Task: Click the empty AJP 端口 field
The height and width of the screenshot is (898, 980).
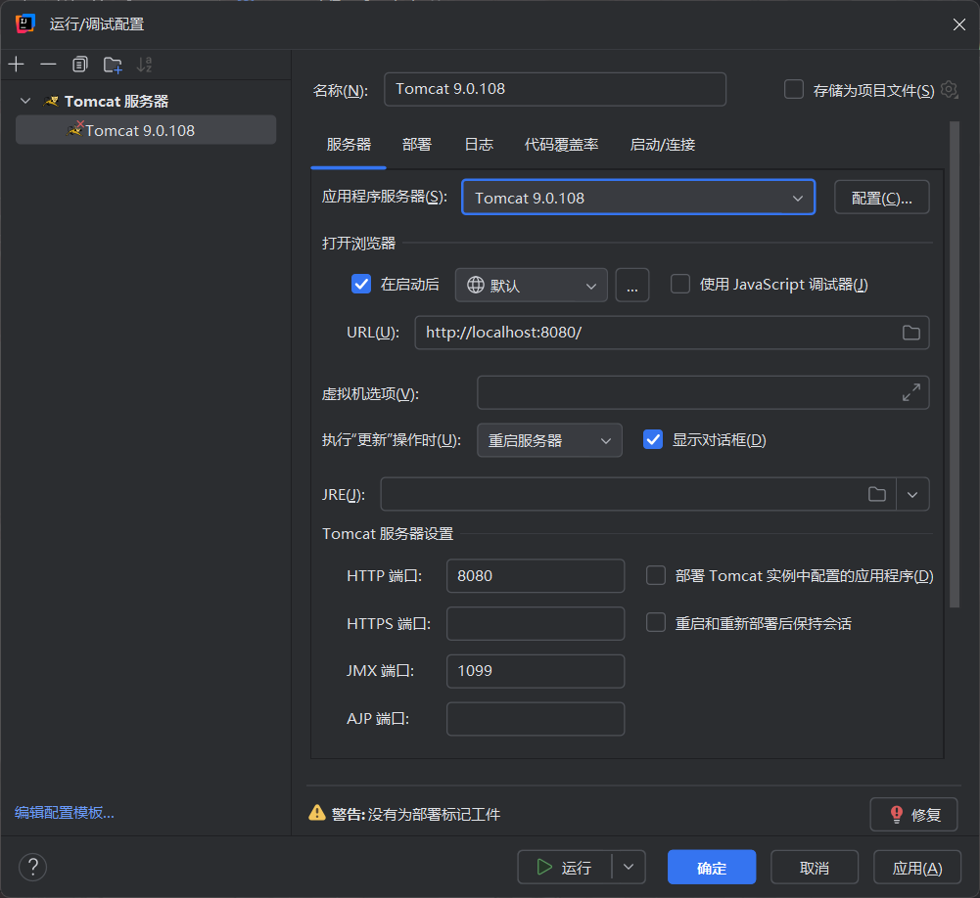Action: tap(536, 719)
